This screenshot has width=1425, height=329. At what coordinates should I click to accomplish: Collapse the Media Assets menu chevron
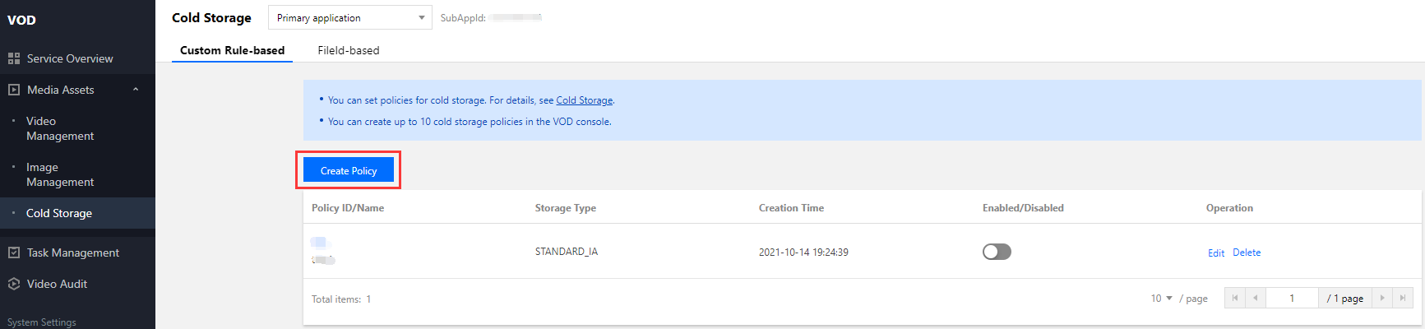136,90
